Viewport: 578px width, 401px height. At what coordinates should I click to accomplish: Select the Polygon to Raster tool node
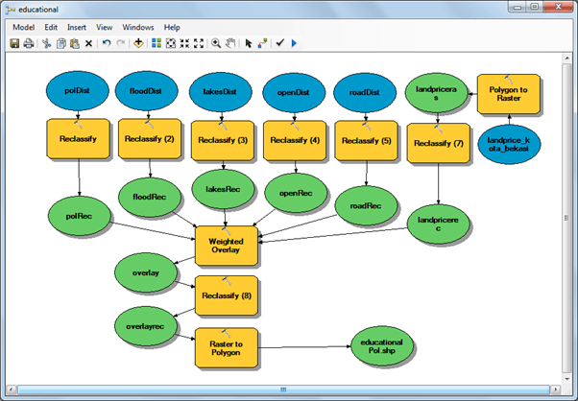[x=508, y=94]
